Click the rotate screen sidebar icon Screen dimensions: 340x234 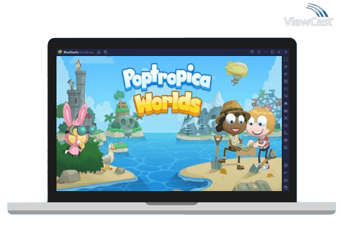pyautogui.click(x=286, y=133)
